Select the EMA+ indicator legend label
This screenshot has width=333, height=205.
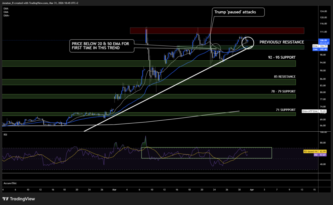tap(7, 15)
